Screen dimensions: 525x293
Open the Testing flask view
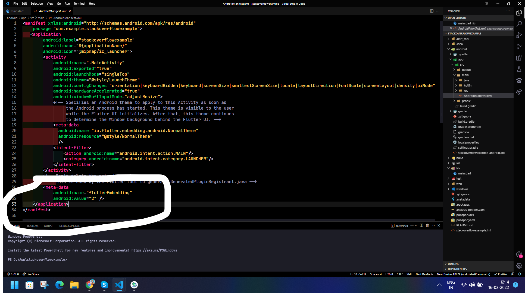click(519, 69)
